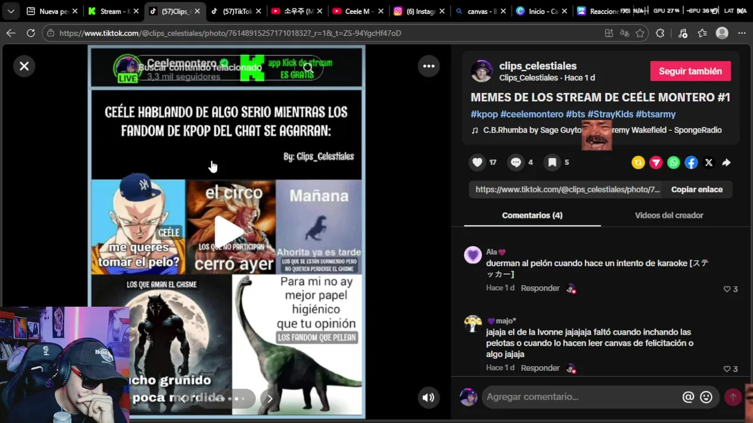Go to next photo with right chevron
753x423 pixels.
point(269,398)
